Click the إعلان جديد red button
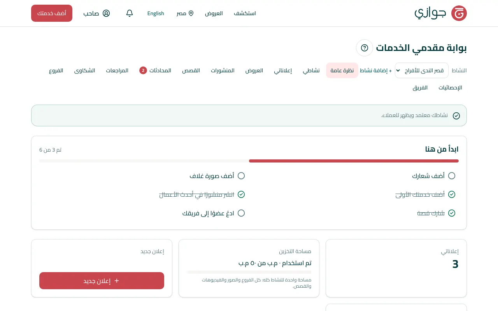This screenshot has height=311, width=498. 102,281
